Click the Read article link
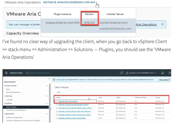 pyautogui.click(x=163, y=80)
